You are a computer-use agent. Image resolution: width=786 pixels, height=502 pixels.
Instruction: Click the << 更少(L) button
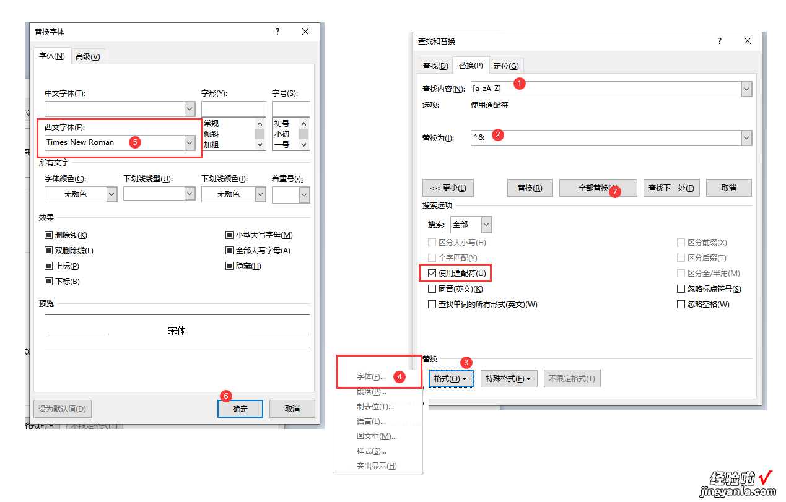448,188
